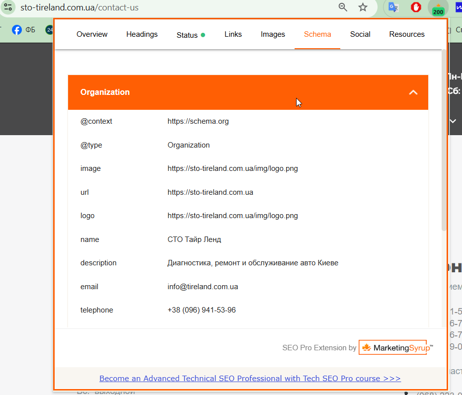Image resolution: width=462 pixels, height=395 pixels.
Task: Click the MarketingSyrup logo
Action: pos(396,347)
